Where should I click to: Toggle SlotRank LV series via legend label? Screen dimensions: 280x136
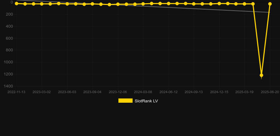146,101
